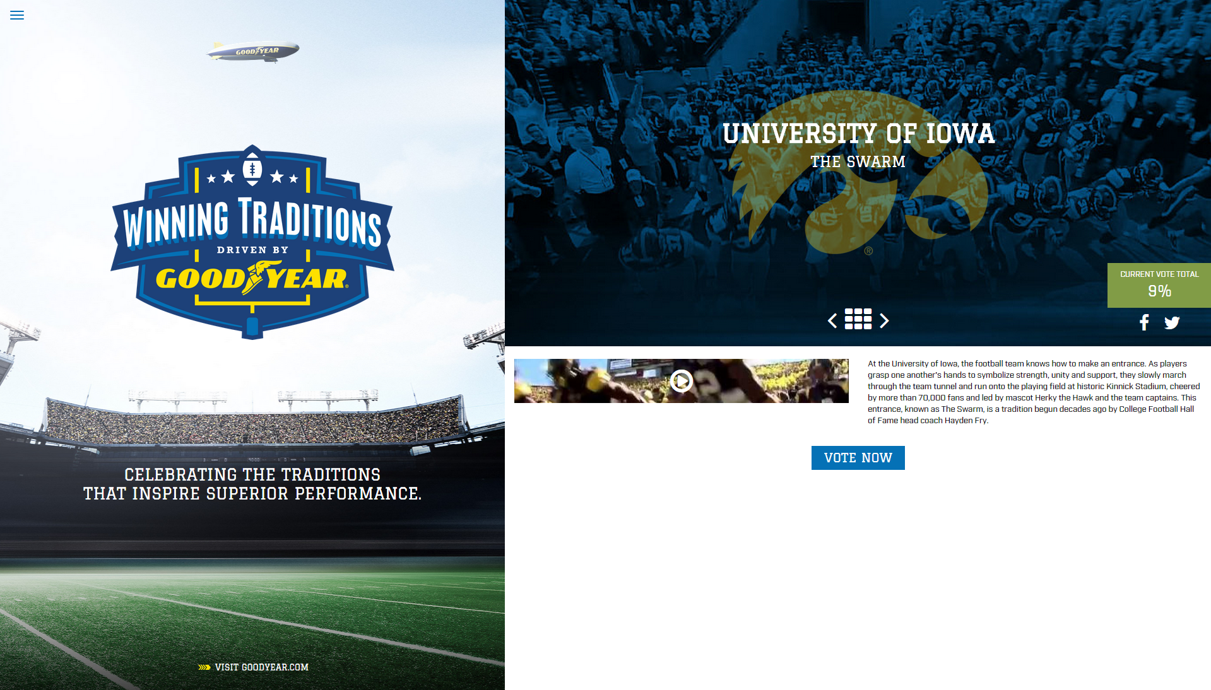
Task: Open the hamburger menu icon
Action: click(x=17, y=15)
